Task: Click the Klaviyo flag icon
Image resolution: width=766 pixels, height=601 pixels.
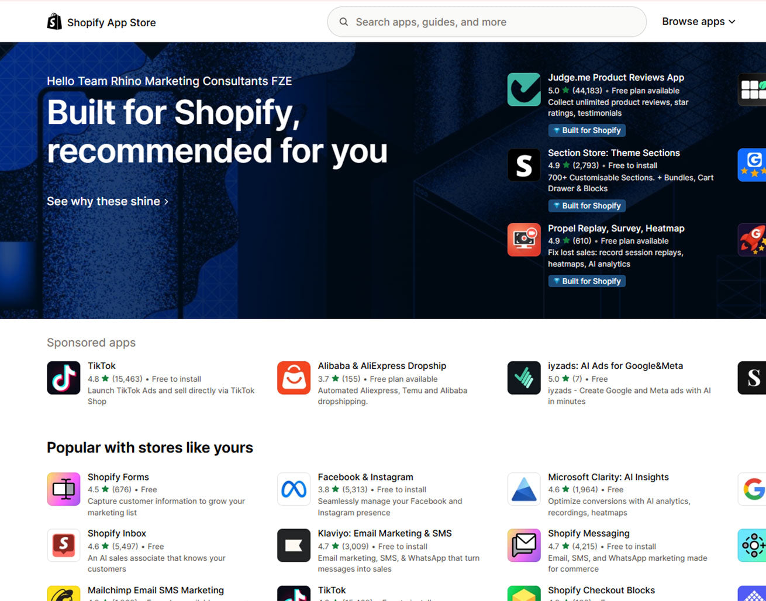Action: point(294,545)
